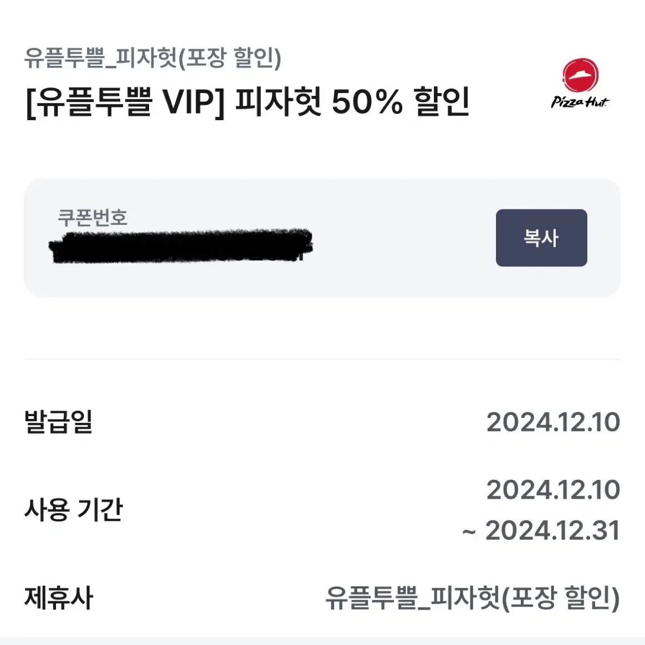Click the 복사 copy button
Image resolution: width=645 pixels, height=645 pixels.
point(541,238)
